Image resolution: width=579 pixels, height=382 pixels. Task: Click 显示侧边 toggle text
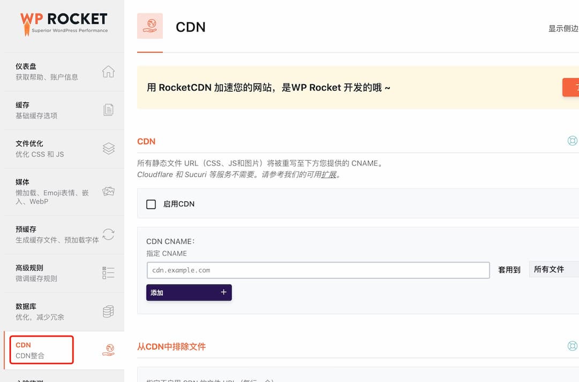pos(563,28)
